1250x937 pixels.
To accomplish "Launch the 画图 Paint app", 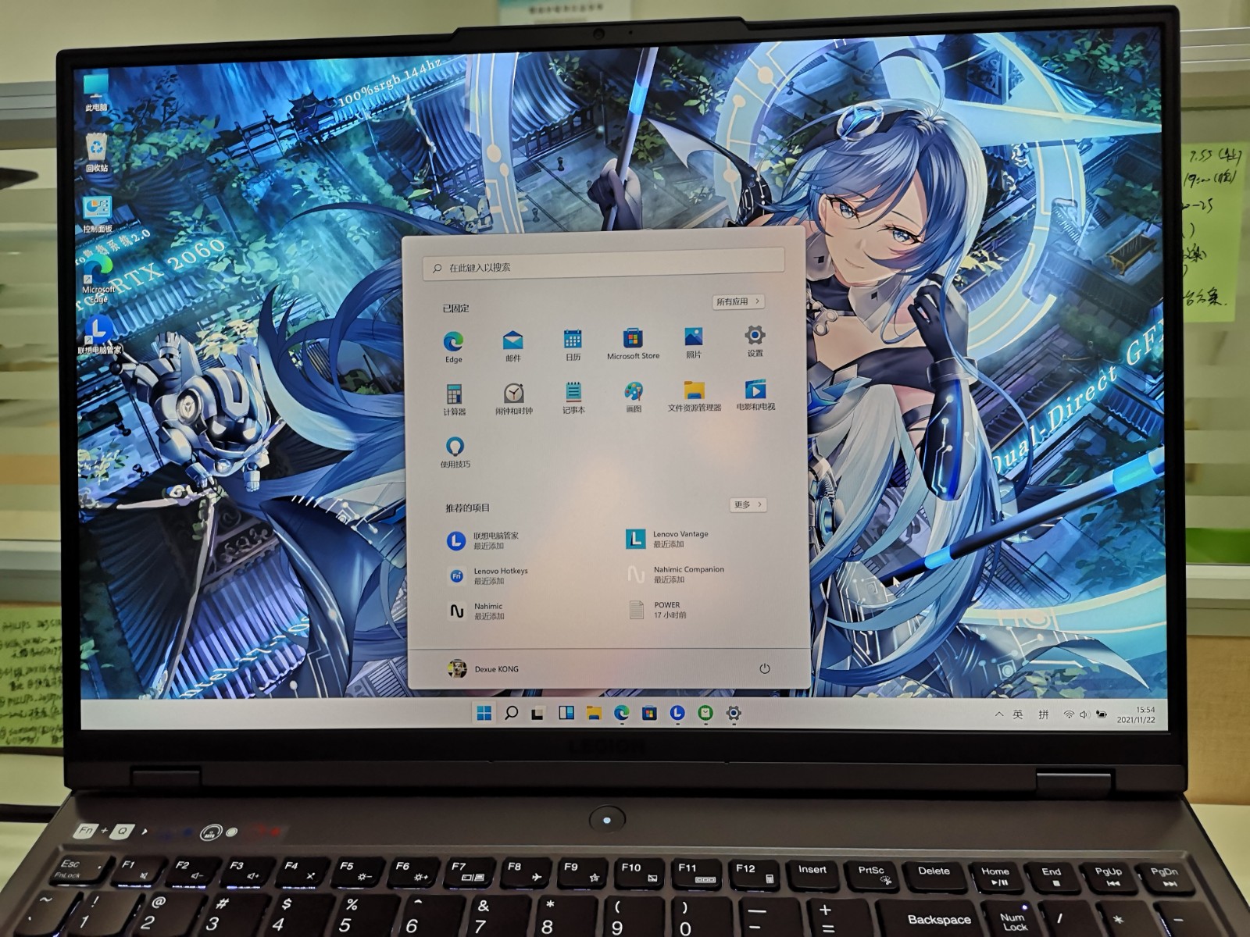I will pyautogui.click(x=634, y=396).
